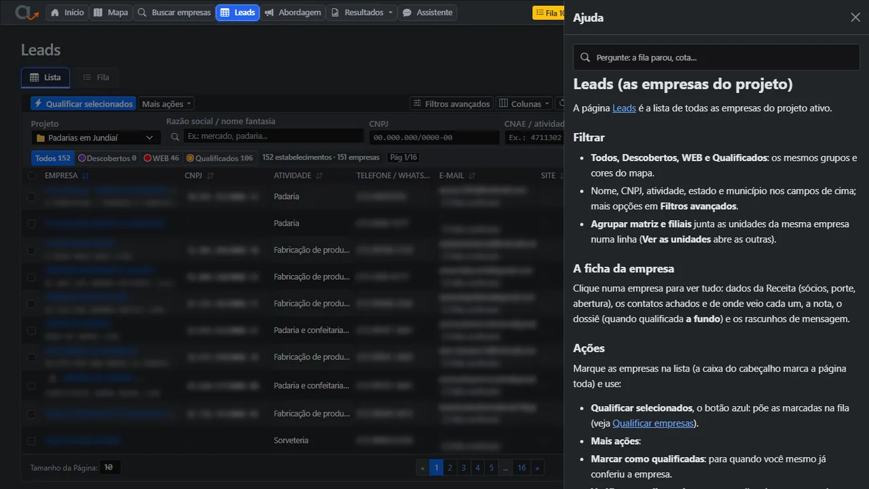Filter by WEB 46
The image size is (869, 489).
162,158
